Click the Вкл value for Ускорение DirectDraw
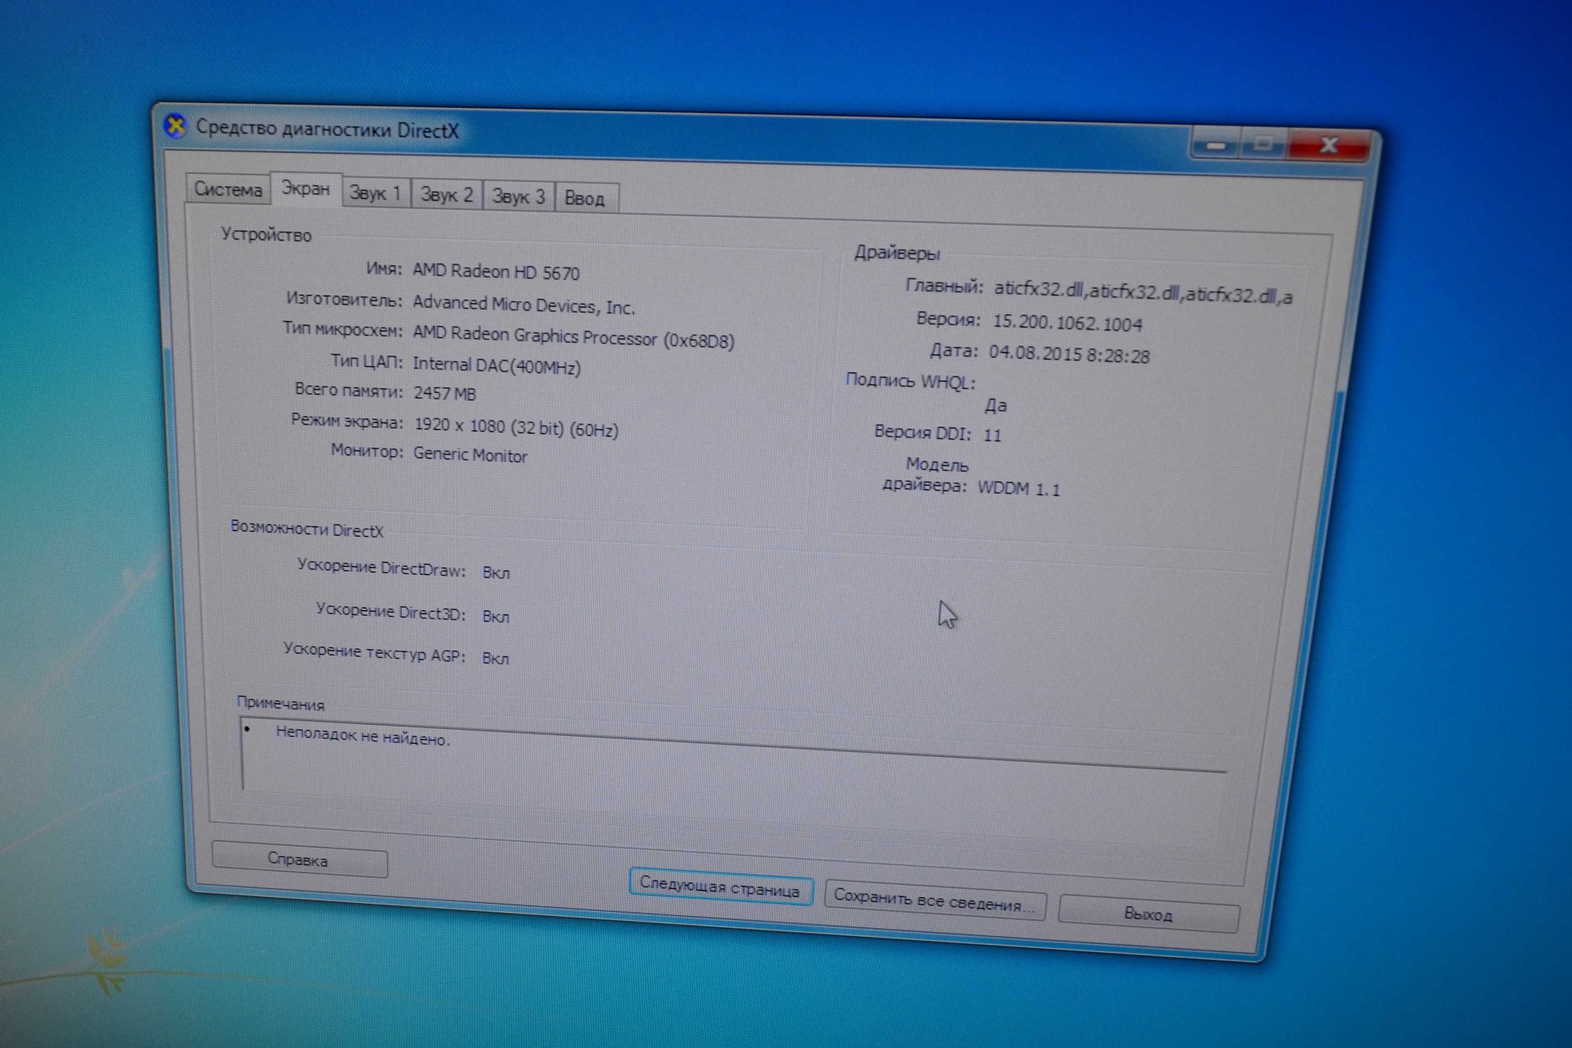The height and width of the screenshot is (1048, 1572). tap(496, 573)
